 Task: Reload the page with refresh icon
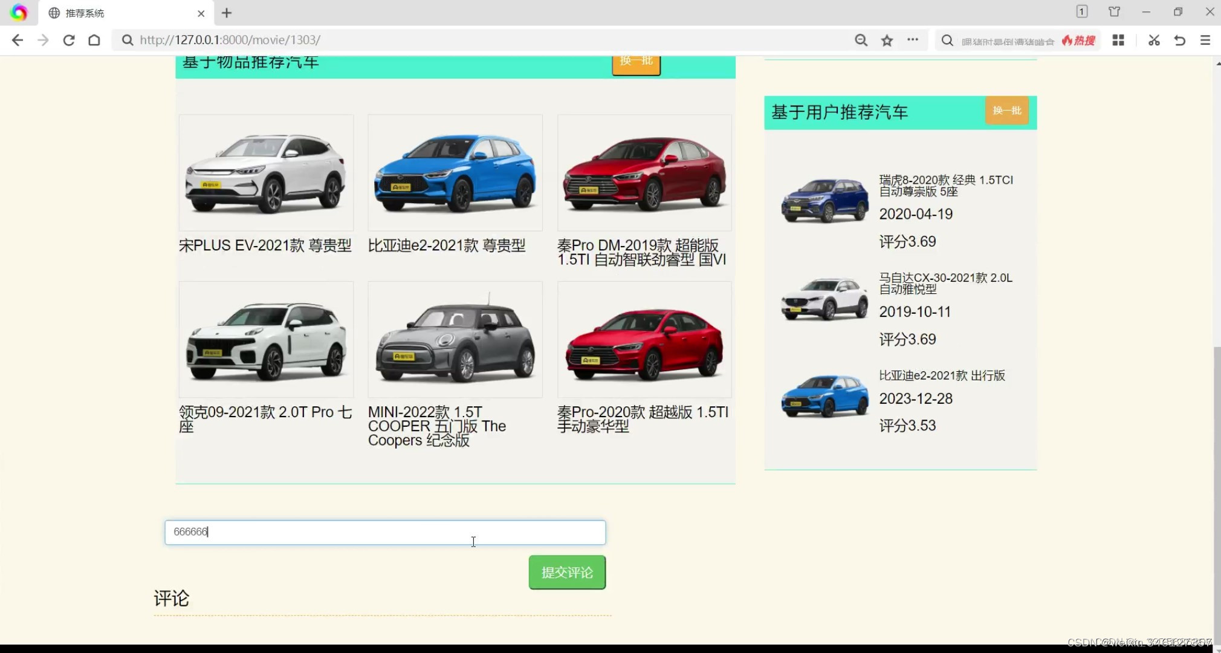pos(69,40)
